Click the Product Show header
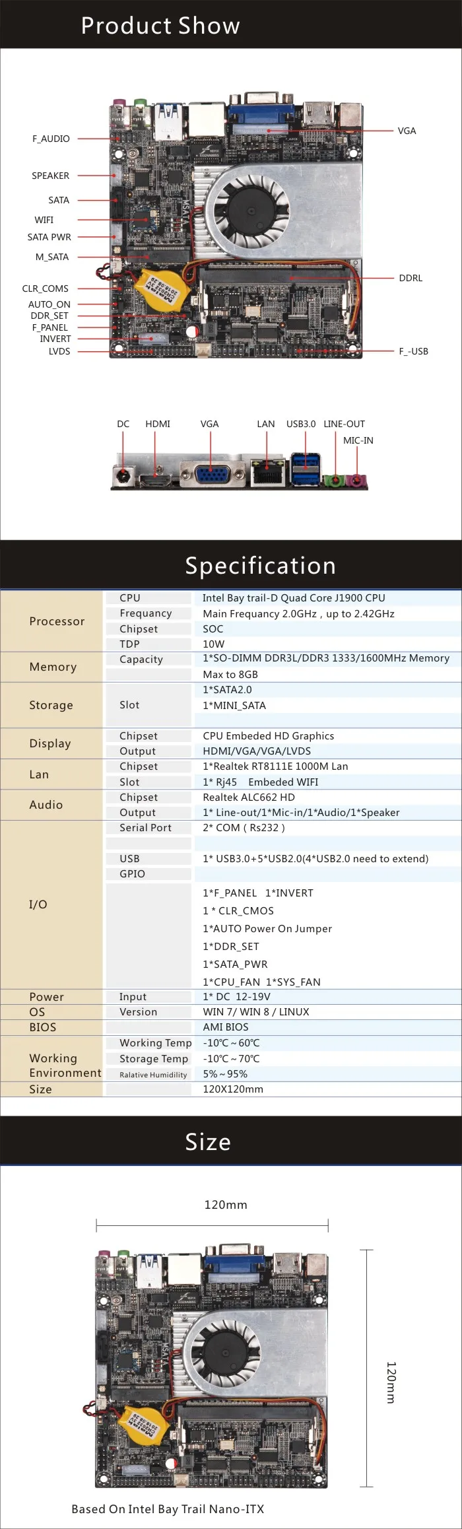 pos(160,26)
